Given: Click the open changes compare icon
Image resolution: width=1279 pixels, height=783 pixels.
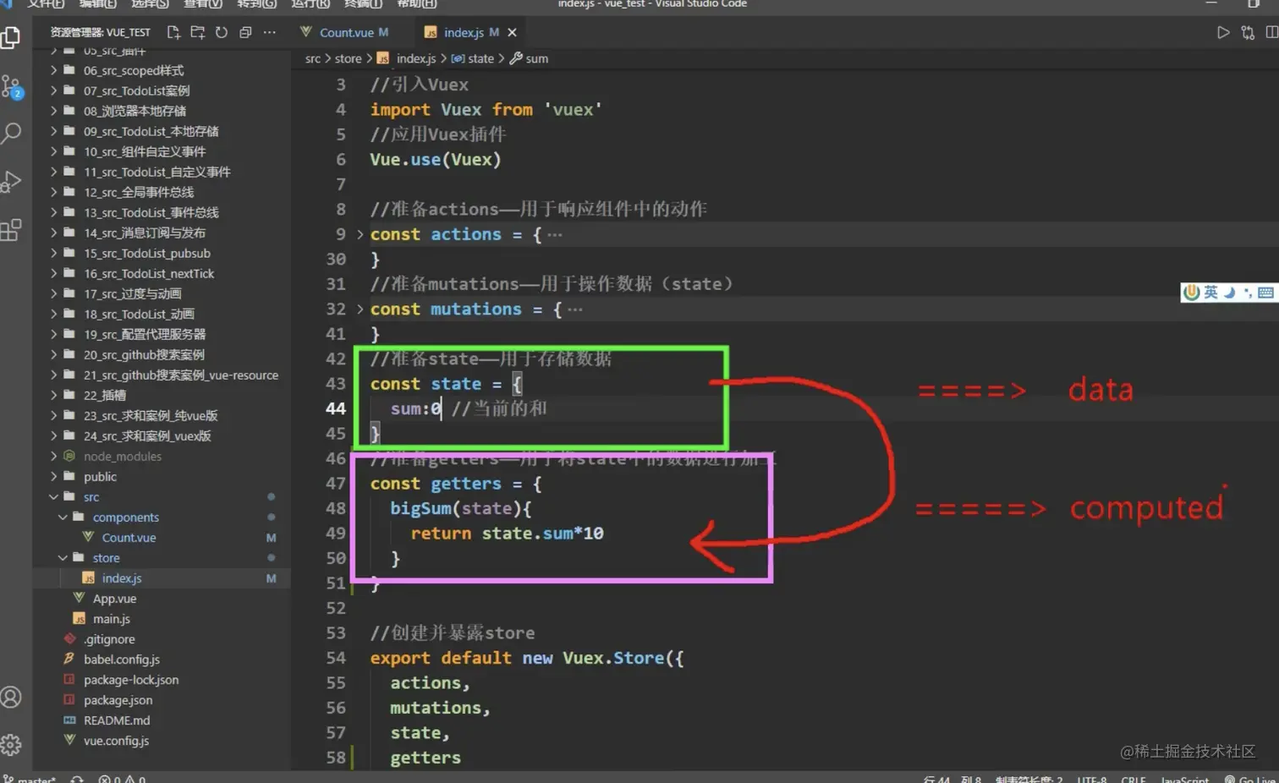Looking at the screenshot, I should point(1248,32).
